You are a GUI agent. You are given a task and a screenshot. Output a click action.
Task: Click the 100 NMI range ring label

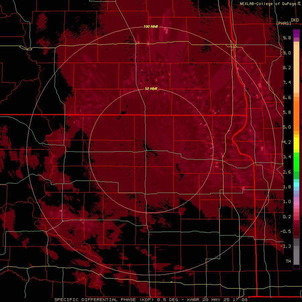click(x=151, y=27)
